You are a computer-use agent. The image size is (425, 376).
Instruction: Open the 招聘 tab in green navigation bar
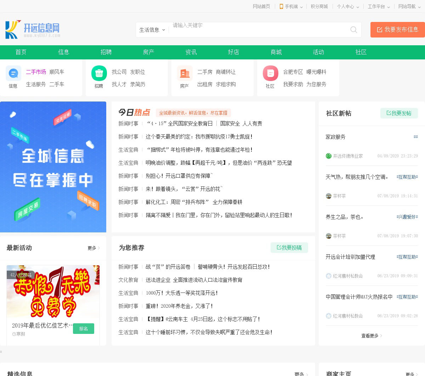(x=106, y=52)
